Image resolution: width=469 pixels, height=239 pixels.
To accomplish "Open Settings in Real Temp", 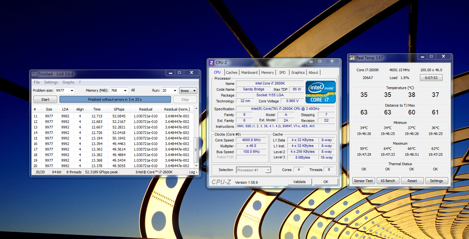I will (436, 181).
